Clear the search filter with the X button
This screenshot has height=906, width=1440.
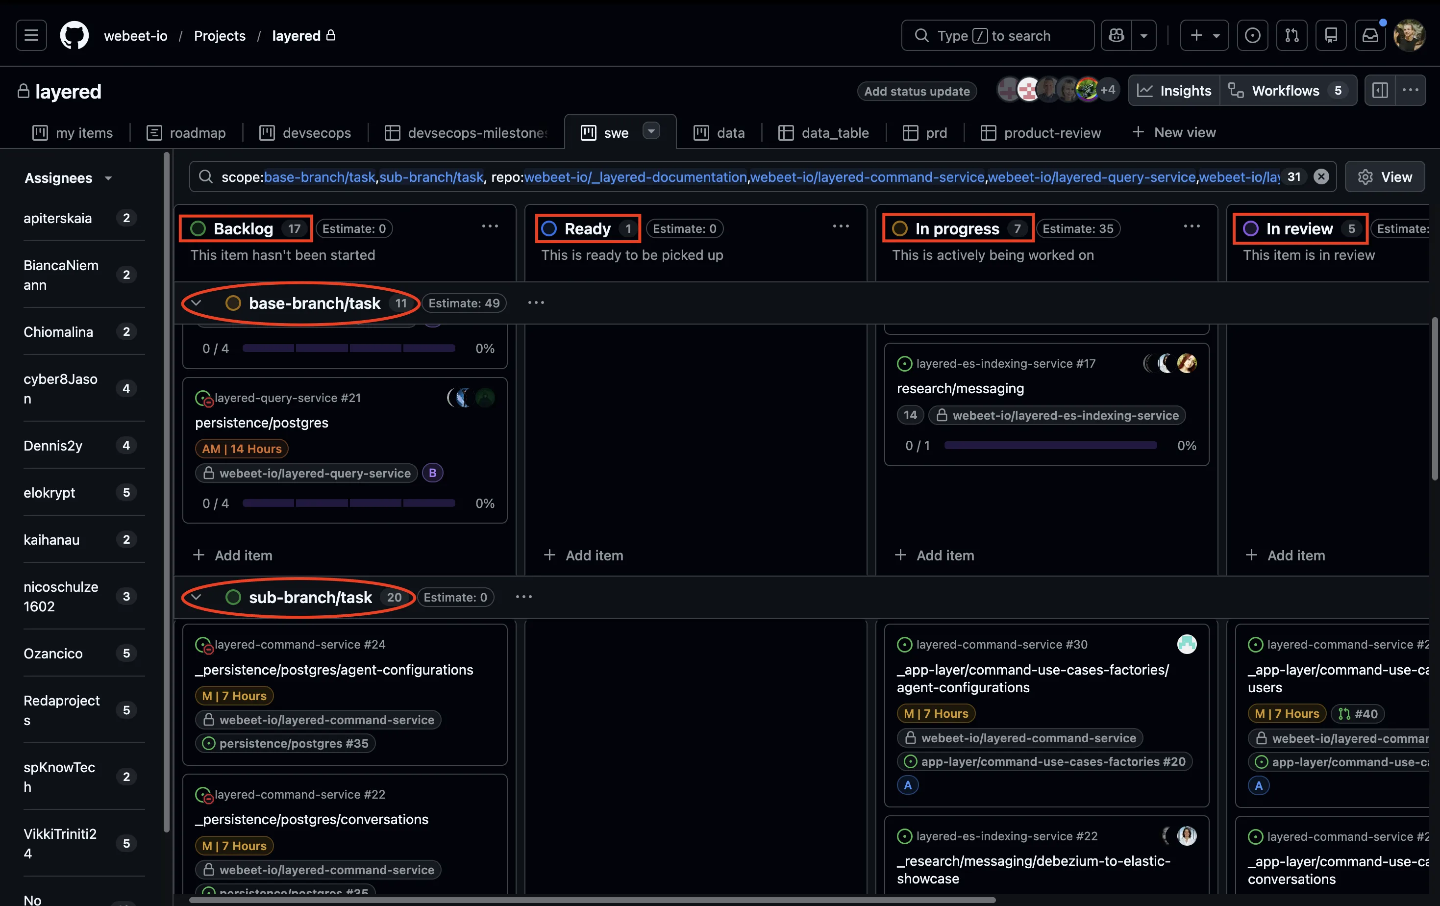(1321, 176)
